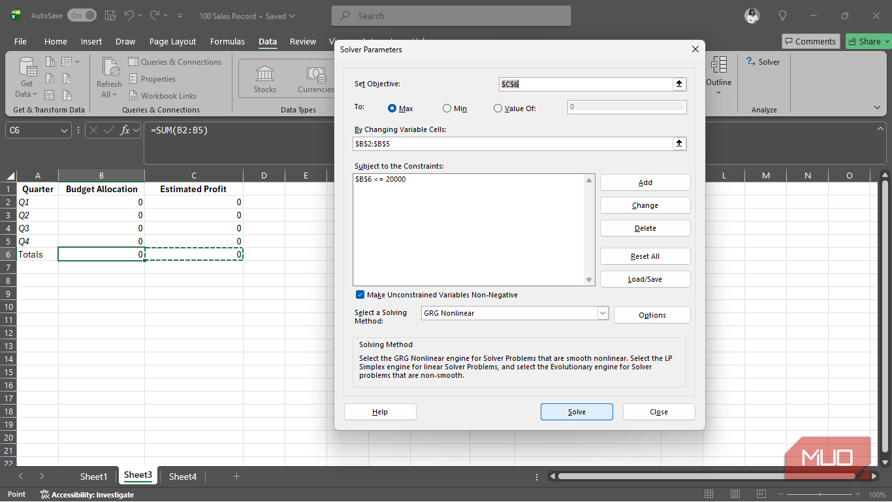The height and width of the screenshot is (502, 892).
Task: Click collapse-range icon beside Set Objective field
Action: [679, 84]
